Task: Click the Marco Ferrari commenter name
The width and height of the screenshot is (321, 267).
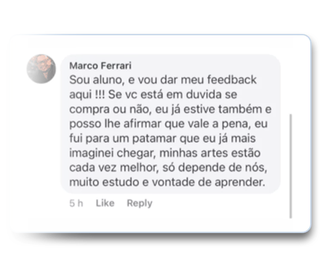Action: point(100,66)
